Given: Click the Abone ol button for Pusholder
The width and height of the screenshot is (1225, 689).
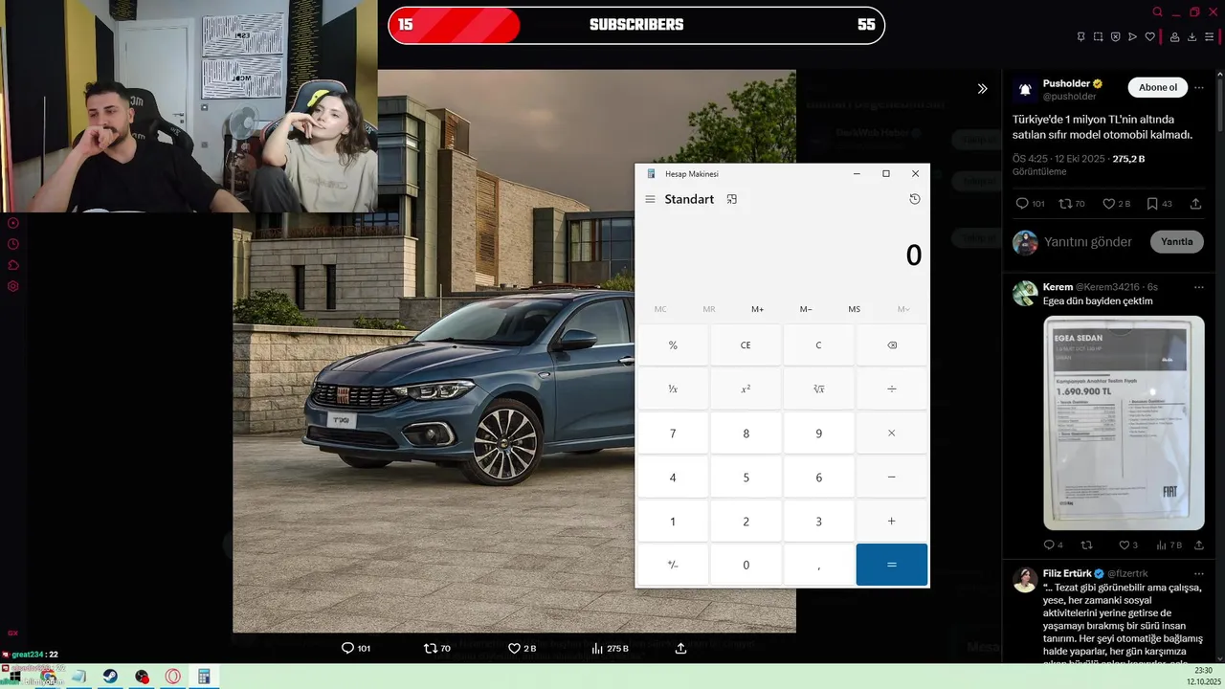Looking at the screenshot, I should pos(1158,87).
